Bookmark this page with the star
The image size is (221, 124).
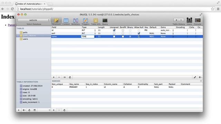pos(213,9)
